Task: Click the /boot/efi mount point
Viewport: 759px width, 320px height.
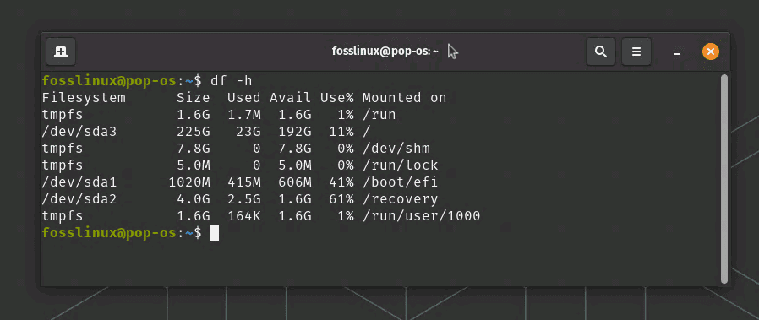Action: 401,182
